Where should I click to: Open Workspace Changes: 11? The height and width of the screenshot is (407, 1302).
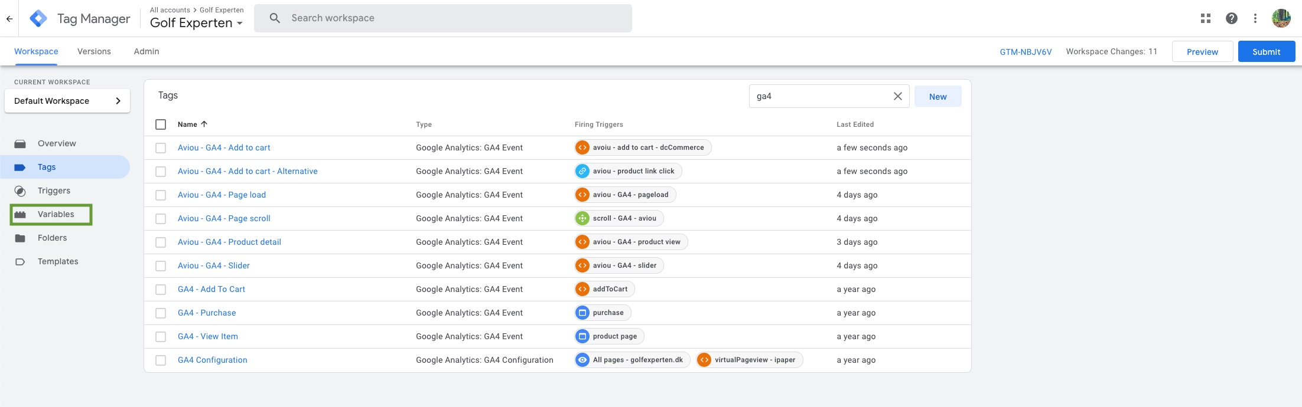[1111, 52]
